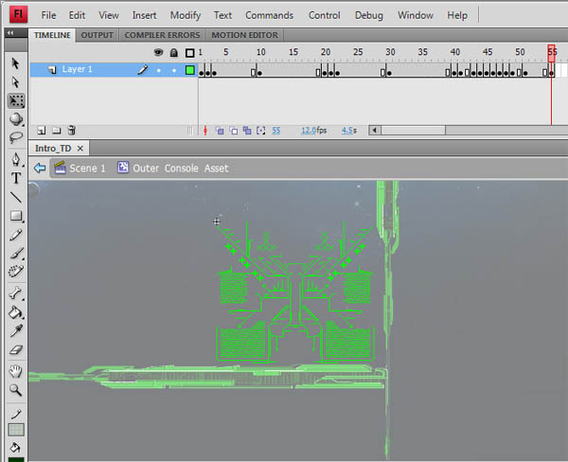
Task: Pick the Paint Bucket tool
Action: click(16, 311)
